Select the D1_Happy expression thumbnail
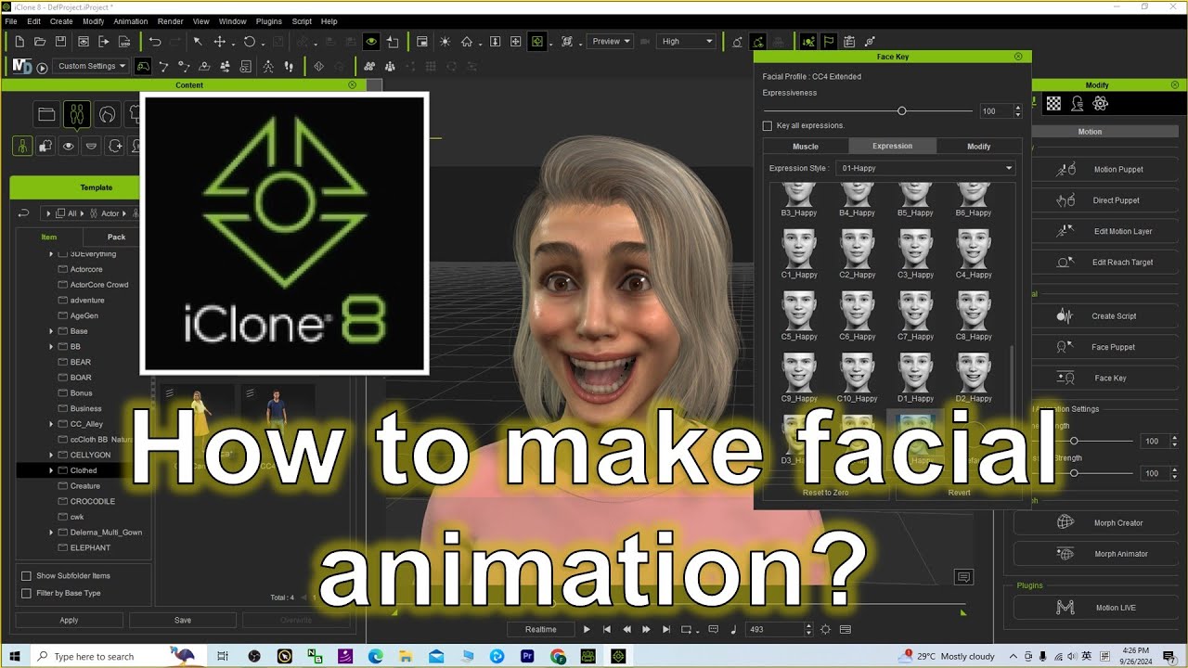The height and width of the screenshot is (668, 1188). coord(916,378)
